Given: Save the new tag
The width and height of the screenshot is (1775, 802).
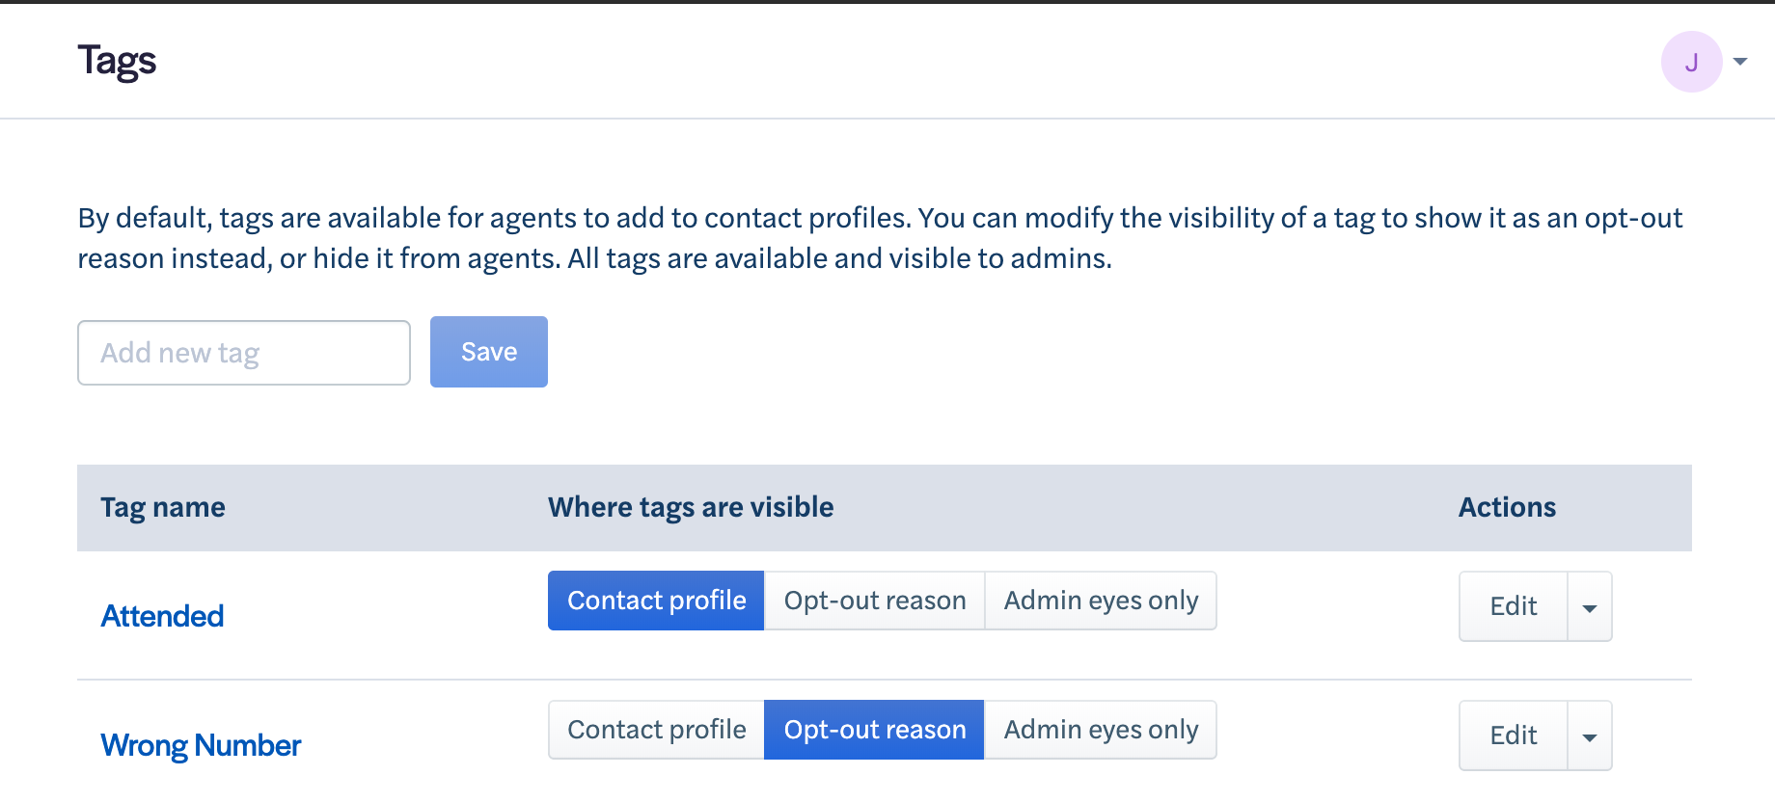Looking at the screenshot, I should click(x=488, y=352).
